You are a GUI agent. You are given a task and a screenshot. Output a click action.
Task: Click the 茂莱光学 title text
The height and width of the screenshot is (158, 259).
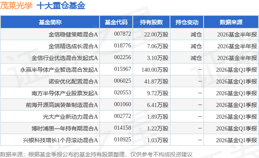16,6
